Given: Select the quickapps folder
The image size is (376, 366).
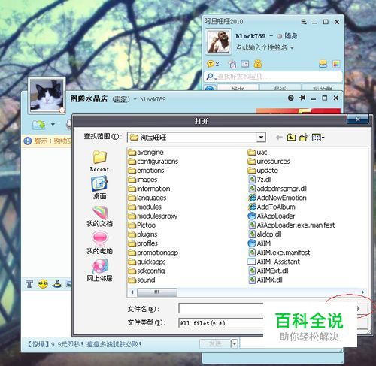Looking at the screenshot, I should 147,262.
